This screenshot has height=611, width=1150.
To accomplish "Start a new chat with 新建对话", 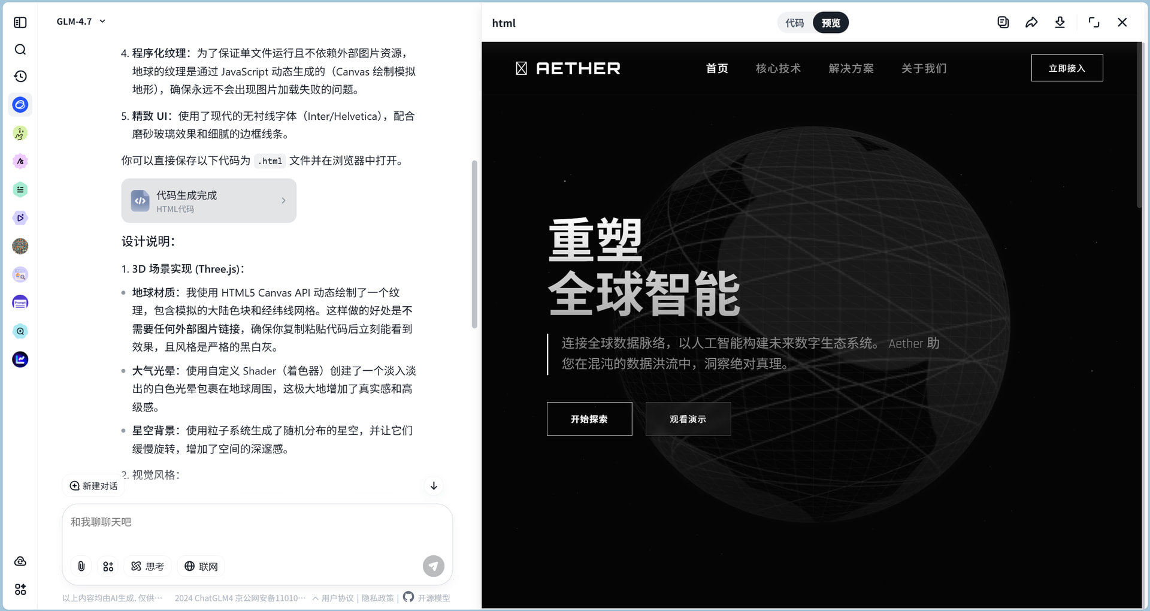I will click(93, 486).
